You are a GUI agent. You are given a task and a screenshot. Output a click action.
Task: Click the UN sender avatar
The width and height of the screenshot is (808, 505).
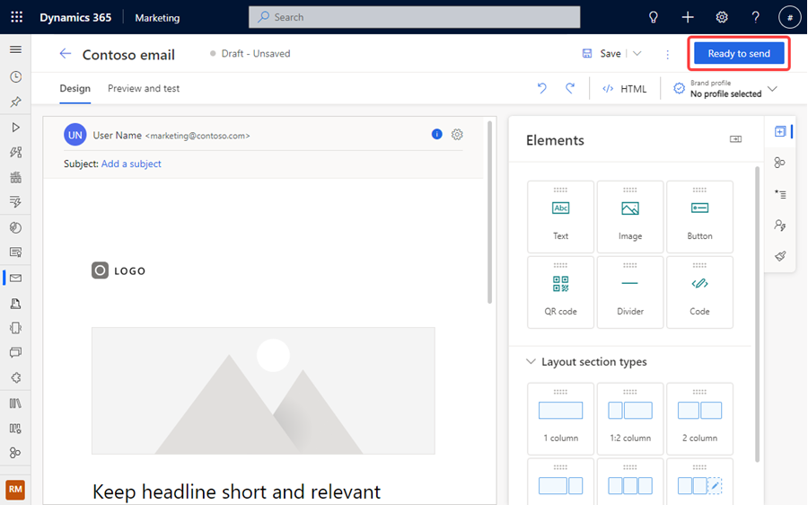75,135
